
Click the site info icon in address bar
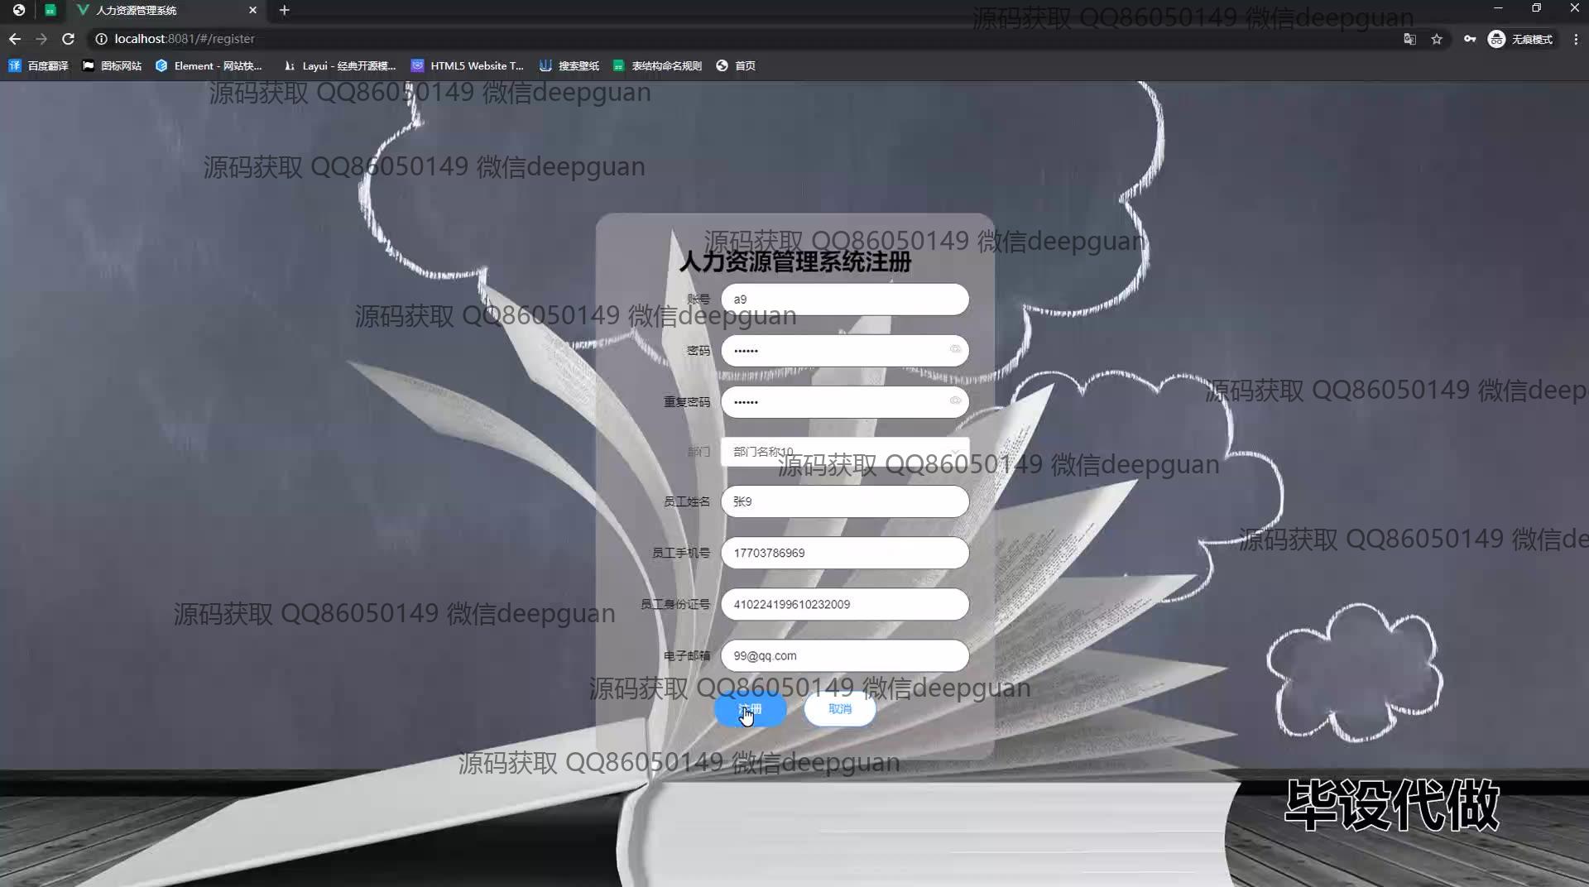[x=101, y=39]
